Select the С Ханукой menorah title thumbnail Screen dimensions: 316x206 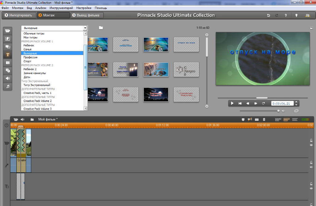coord(156,69)
